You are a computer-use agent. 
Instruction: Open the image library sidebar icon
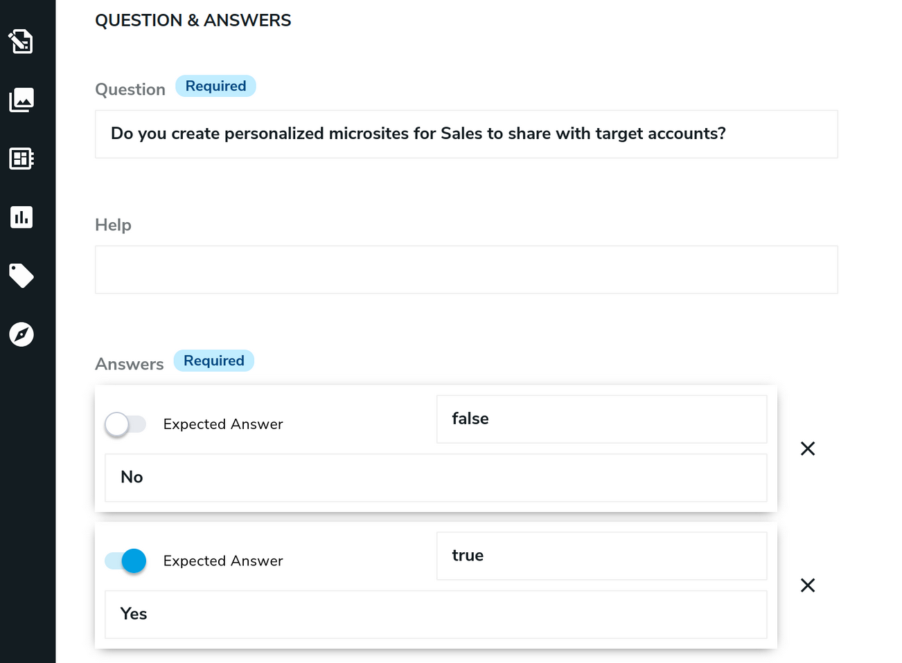(21, 100)
